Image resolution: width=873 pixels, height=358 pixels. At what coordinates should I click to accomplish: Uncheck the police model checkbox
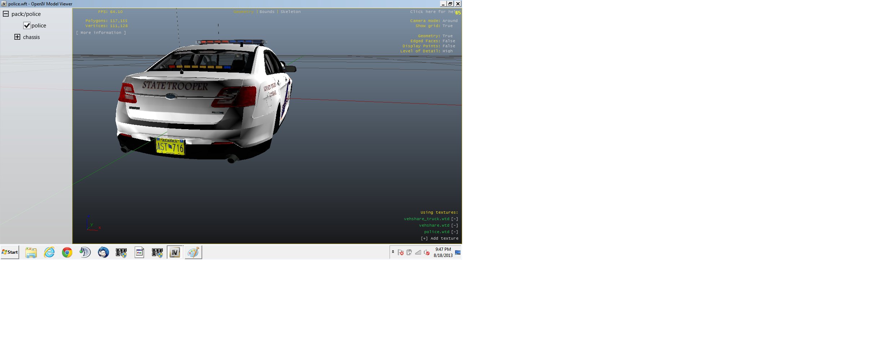[x=27, y=26]
